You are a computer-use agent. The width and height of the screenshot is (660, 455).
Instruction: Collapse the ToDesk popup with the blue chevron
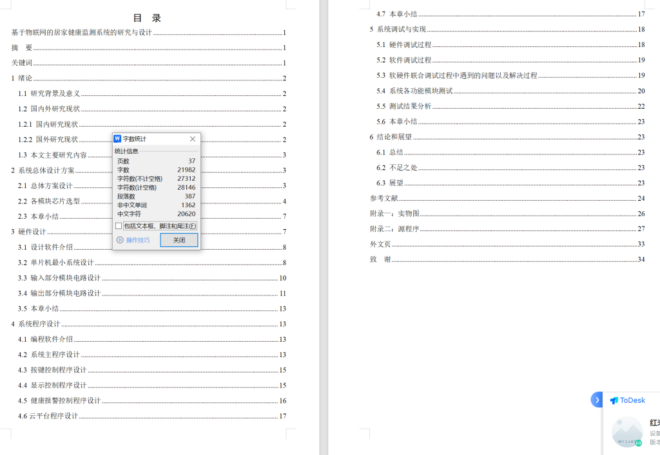[596, 400]
